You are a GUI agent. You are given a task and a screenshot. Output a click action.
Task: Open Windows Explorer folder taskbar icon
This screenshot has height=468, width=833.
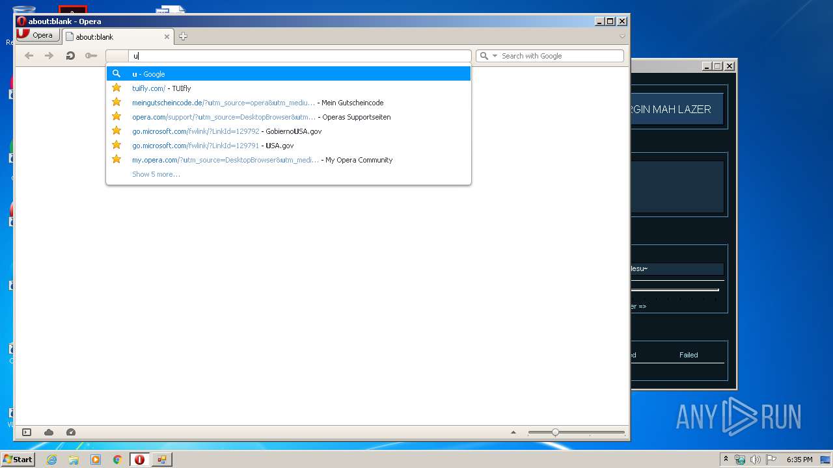74,460
